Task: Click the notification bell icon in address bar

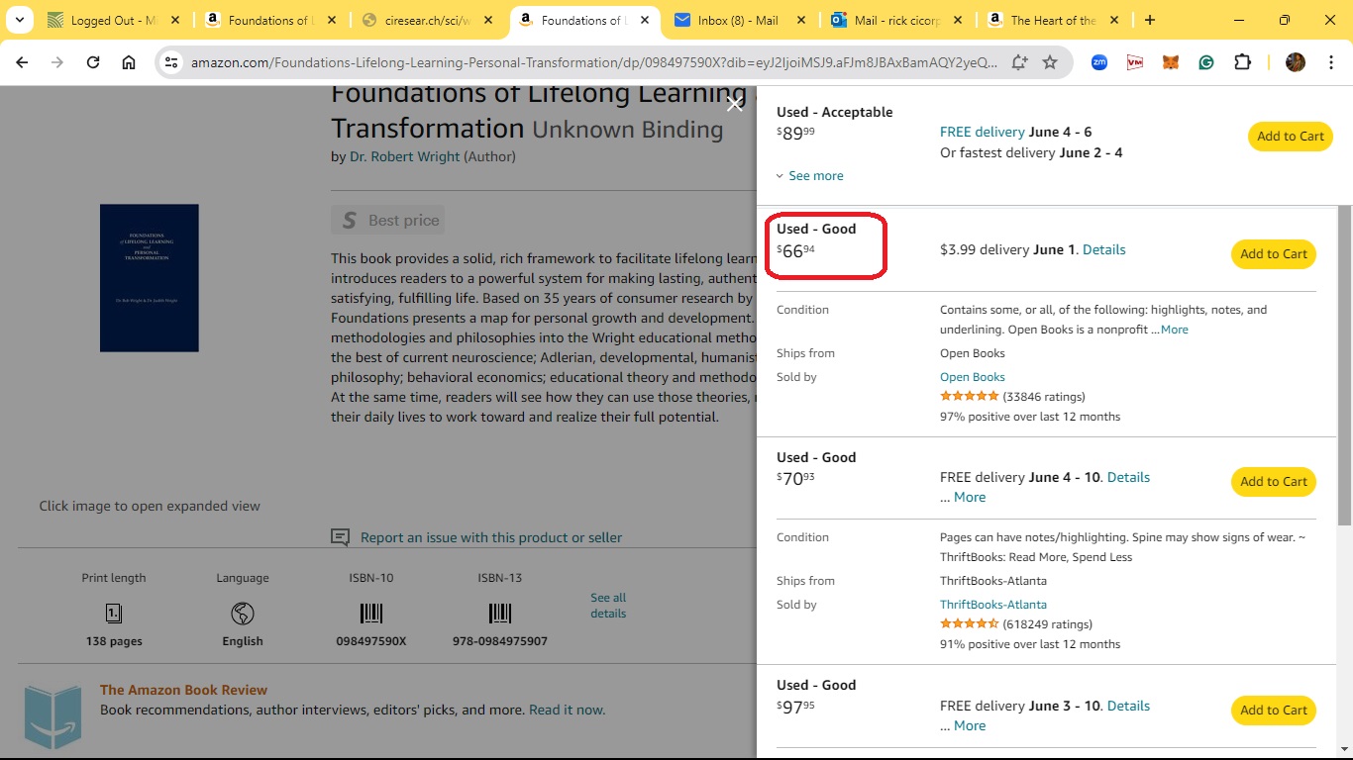Action: tap(1019, 62)
